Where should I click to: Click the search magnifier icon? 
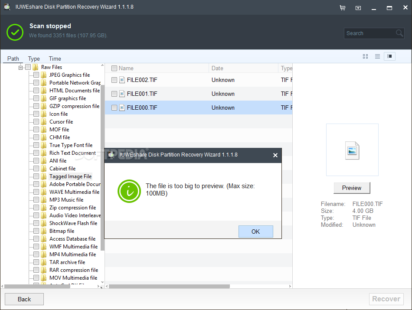tap(399, 33)
